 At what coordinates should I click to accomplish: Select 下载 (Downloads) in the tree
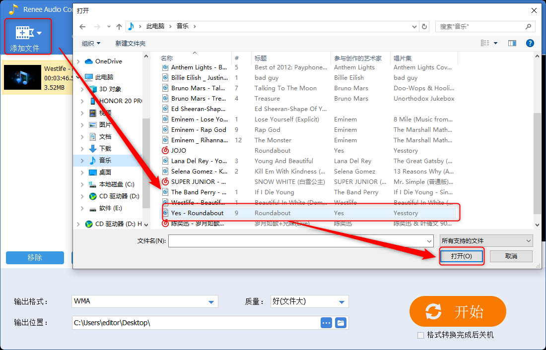[x=105, y=149]
